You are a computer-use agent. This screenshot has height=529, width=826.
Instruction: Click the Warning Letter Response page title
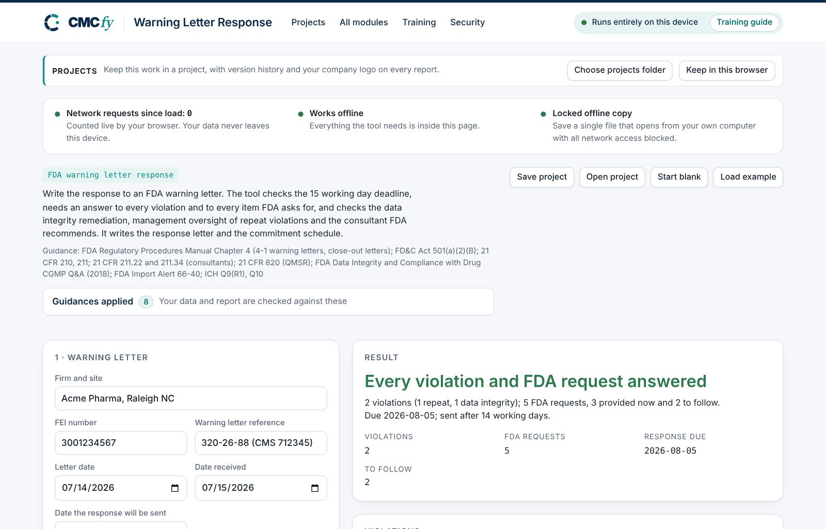(203, 22)
